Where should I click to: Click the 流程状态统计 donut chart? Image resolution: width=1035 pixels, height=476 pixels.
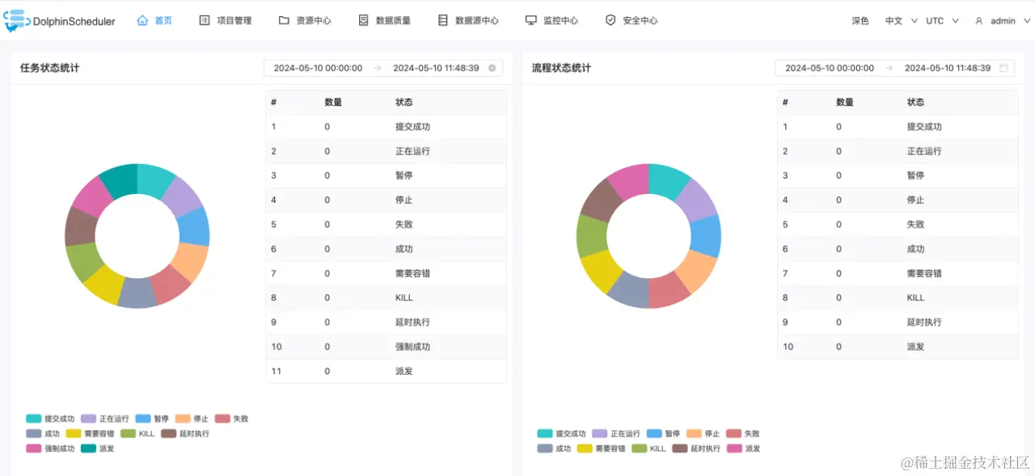pyautogui.click(x=648, y=236)
